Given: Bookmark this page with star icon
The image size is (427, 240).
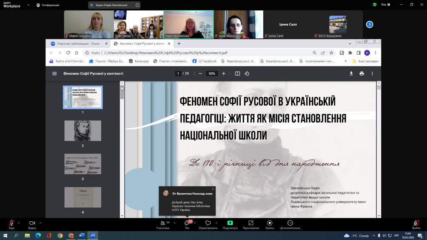Looking at the screenshot, I should tap(331, 53).
